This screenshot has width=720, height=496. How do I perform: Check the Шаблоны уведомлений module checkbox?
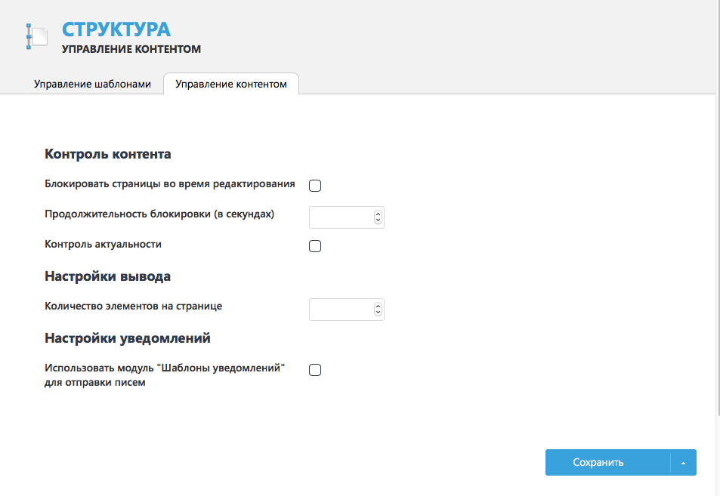coord(315,370)
